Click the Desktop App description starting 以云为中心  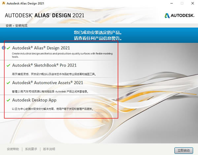tap(53, 109)
